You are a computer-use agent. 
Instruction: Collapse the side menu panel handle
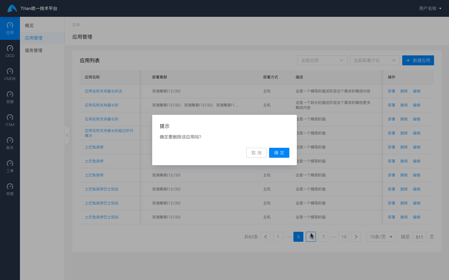point(67,135)
